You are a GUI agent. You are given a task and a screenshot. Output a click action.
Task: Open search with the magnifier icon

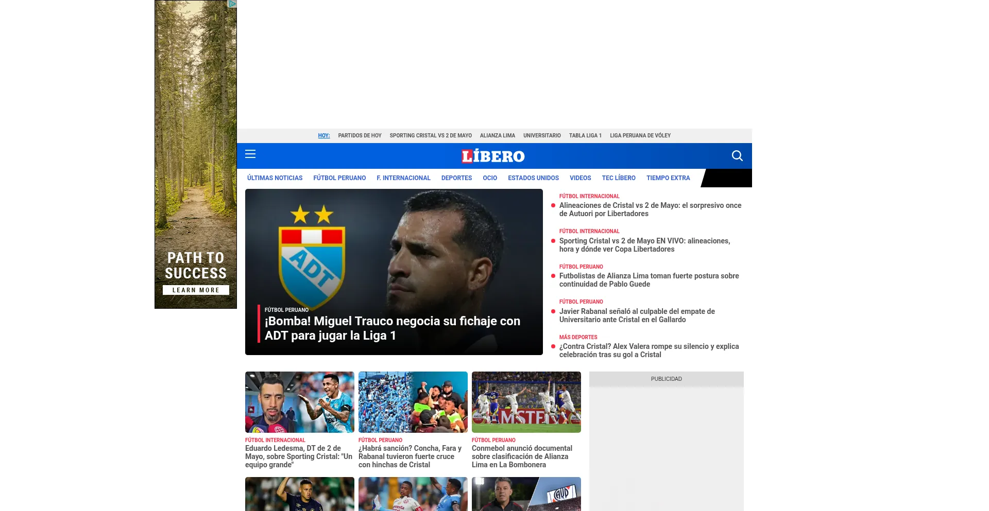[x=737, y=155]
